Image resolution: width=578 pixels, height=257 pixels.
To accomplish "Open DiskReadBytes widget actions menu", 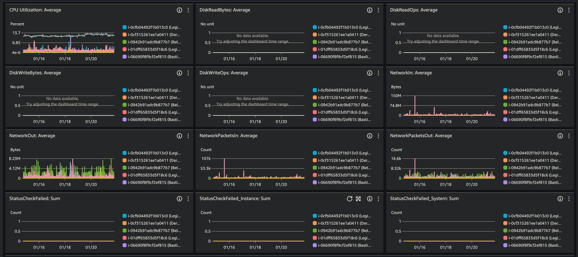I will [x=378, y=10].
